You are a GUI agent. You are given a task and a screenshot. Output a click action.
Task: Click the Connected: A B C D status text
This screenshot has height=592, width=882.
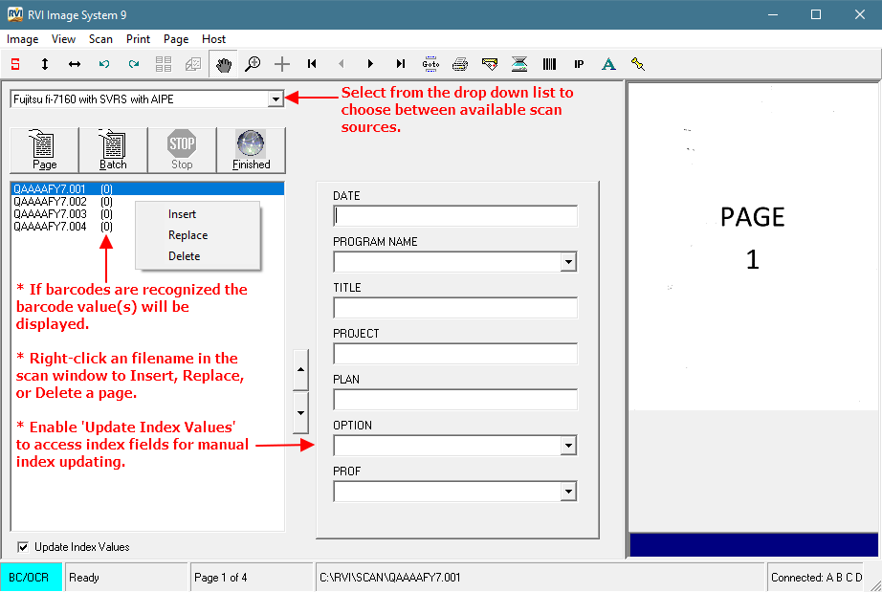[816, 578]
